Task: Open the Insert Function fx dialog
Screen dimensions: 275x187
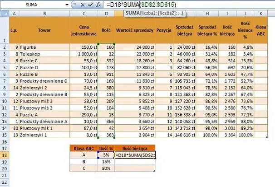Action: tap(98, 5)
